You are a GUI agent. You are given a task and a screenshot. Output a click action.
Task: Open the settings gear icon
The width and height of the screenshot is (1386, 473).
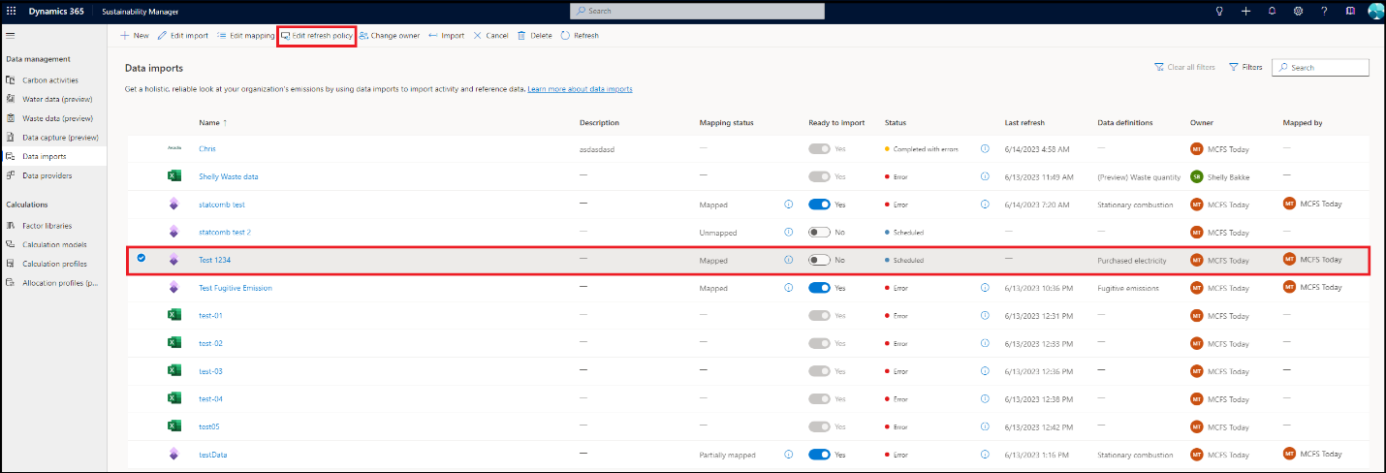[1298, 11]
